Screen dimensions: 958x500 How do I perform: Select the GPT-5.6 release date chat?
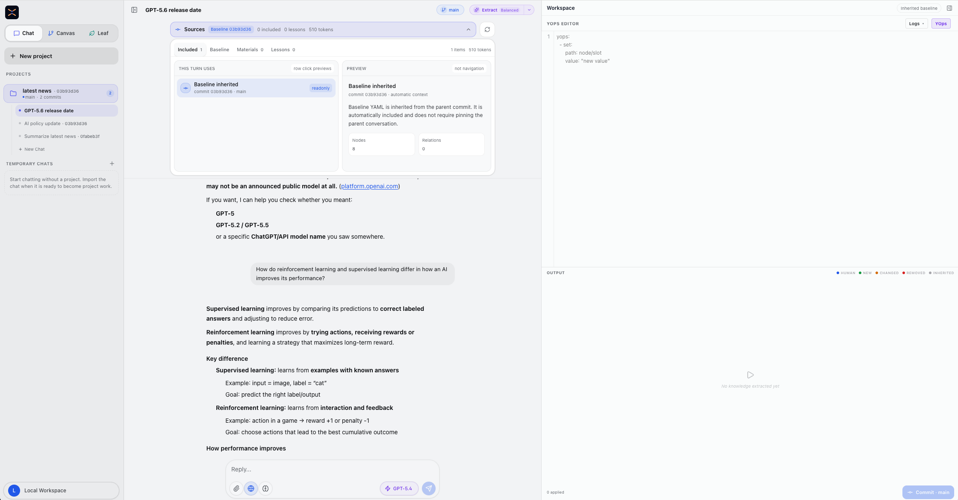pos(67,111)
